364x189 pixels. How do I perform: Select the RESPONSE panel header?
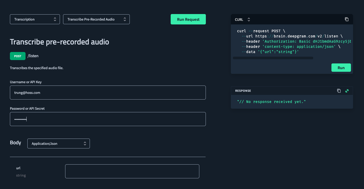coord(243,91)
